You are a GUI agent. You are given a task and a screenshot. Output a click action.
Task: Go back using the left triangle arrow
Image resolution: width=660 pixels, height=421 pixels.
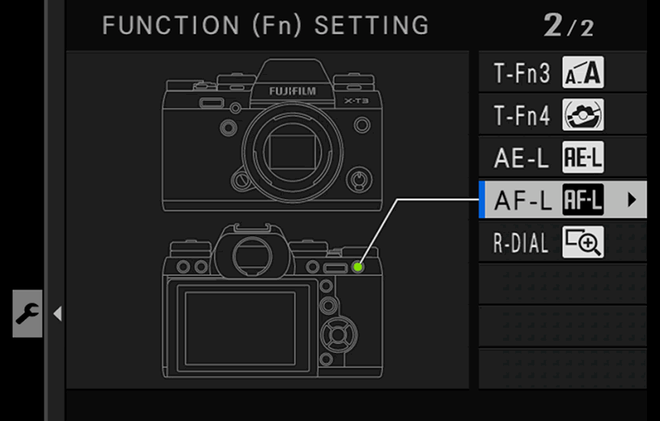(x=57, y=313)
